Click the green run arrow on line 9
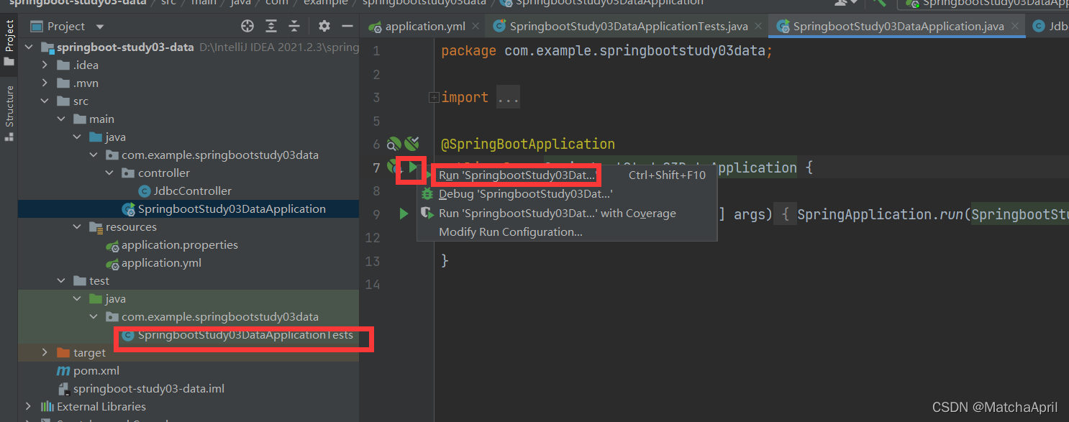 point(404,214)
